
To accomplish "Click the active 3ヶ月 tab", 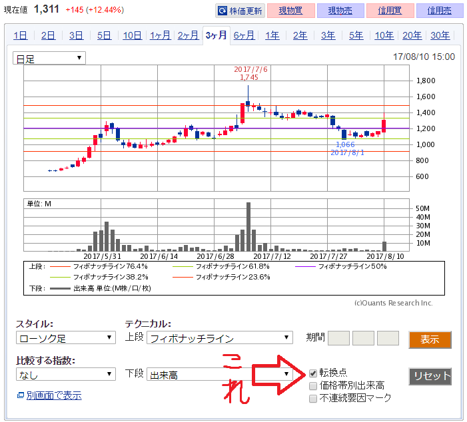I will coord(217,35).
